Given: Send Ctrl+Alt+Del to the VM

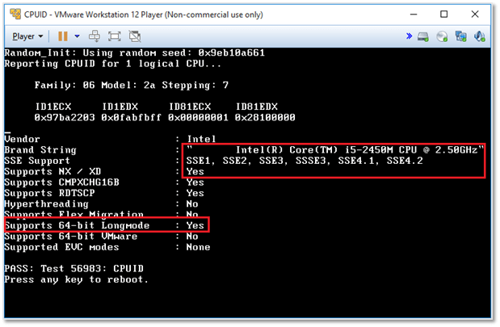Looking at the screenshot, I should pos(95,36).
